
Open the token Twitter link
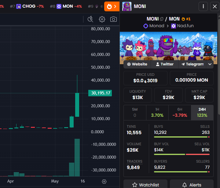point(165,64)
